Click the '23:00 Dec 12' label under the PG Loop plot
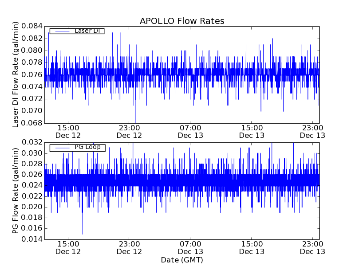Screen dimensions: 355x266 tap(129, 248)
